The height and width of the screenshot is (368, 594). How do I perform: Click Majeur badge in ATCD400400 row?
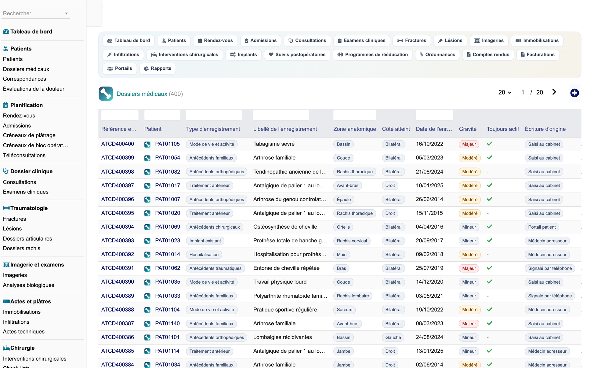point(469,144)
